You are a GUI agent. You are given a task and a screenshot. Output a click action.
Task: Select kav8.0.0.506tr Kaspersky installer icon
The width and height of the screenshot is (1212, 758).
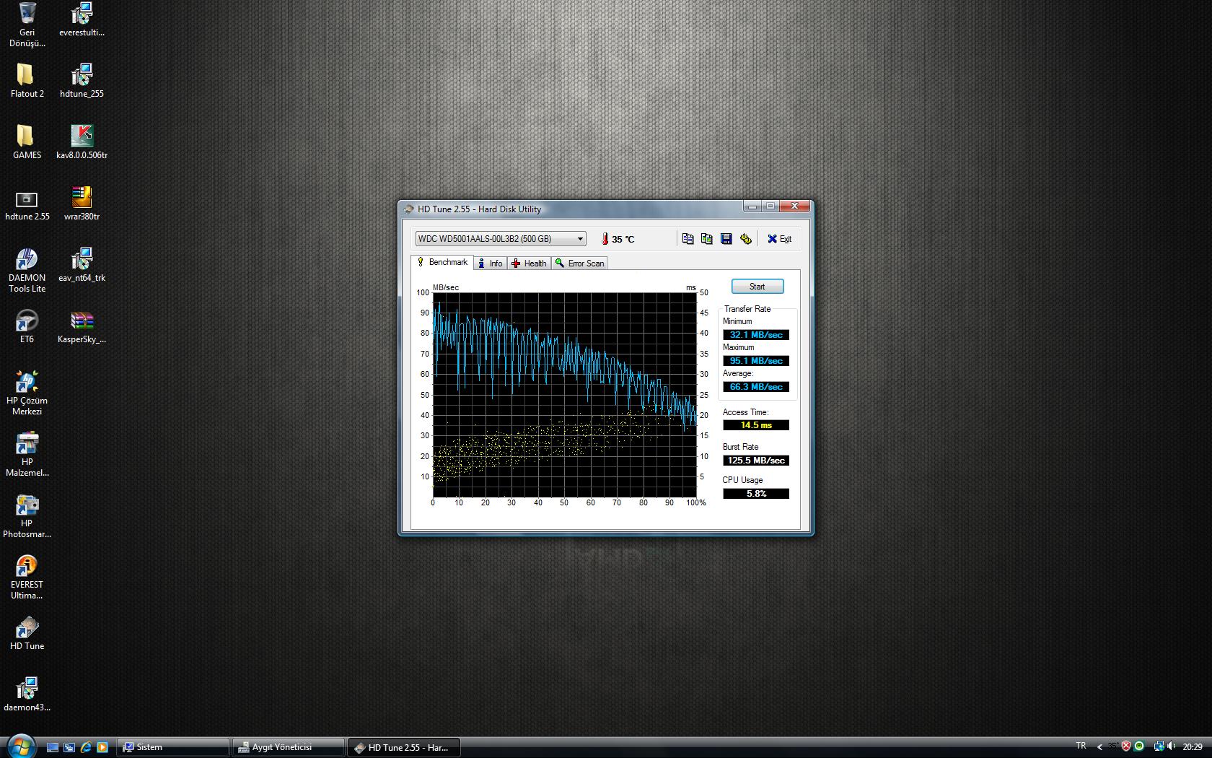(x=82, y=142)
